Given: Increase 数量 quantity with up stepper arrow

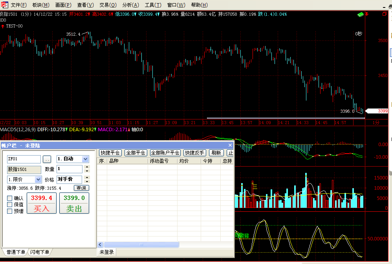Looking at the screenshot, I should tap(87, 167).
